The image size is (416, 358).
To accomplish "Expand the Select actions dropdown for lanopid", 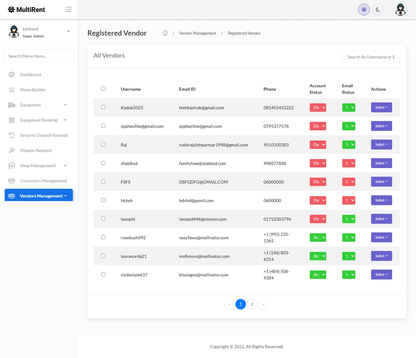I will (381, 219).
